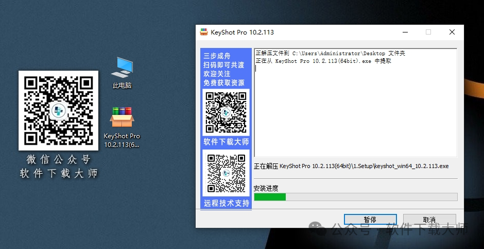This screenshot has width=484, height=249.
Task: Click the 暂停 (Pause) button
Action: (x=370, y=220)
